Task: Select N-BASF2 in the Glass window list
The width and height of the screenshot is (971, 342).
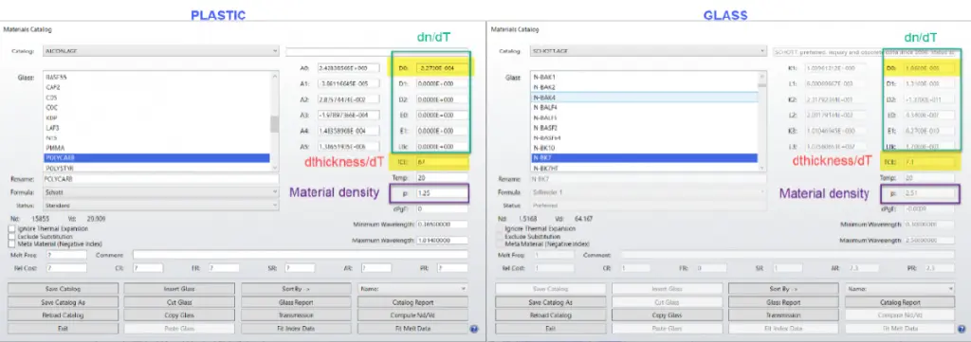Action: 644,127
